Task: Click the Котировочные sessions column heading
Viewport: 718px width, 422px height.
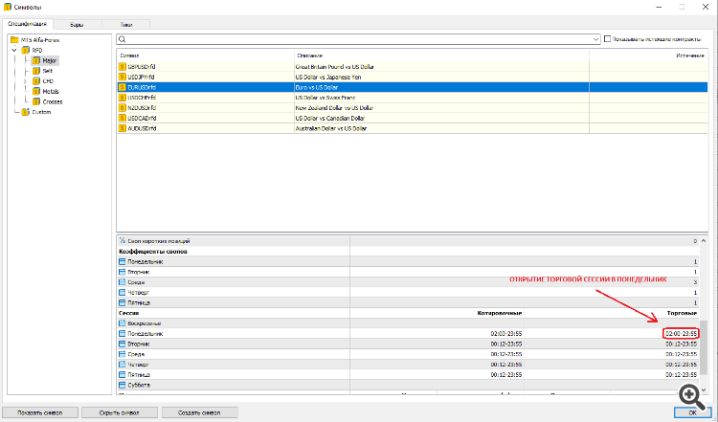Action: click(x=500, y=313)
